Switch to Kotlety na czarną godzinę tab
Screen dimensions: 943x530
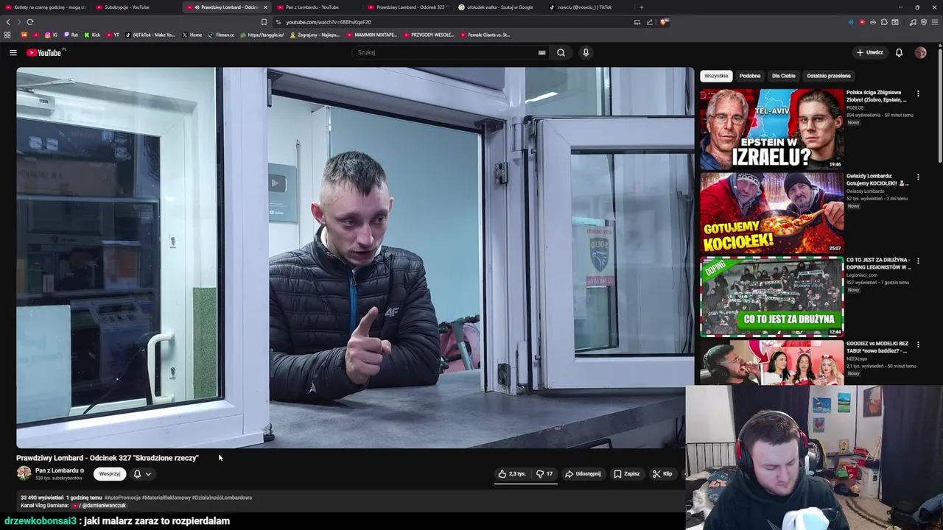[x=44, y=7]
